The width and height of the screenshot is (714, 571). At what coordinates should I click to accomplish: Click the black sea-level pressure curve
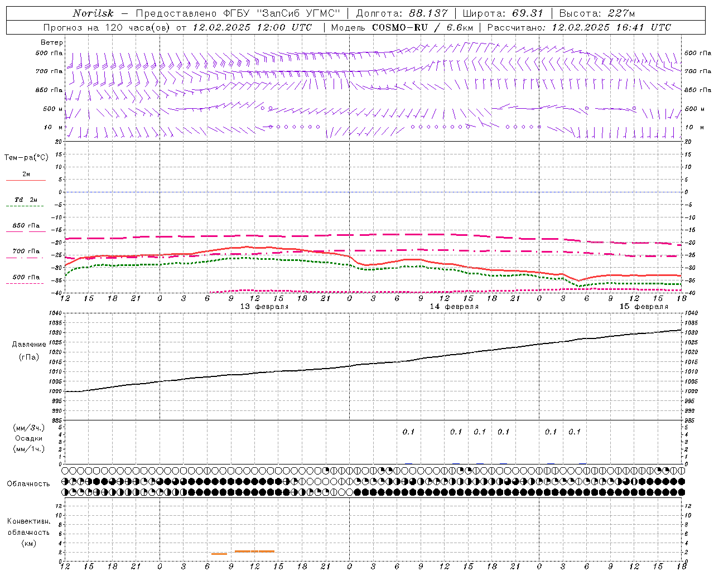373,364
